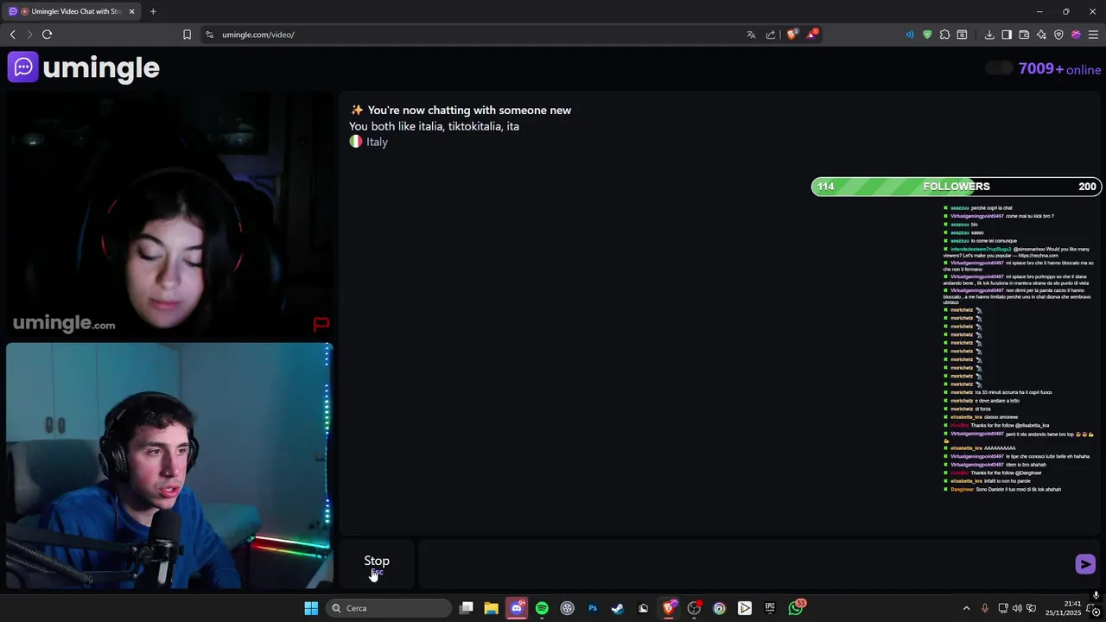
Task: Open File Explorer from taskbar
Action: coord(492,608)
